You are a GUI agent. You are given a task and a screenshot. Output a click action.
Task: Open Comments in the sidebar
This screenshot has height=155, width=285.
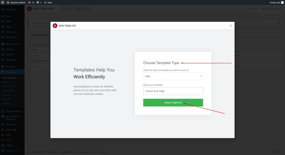point(10,32)
